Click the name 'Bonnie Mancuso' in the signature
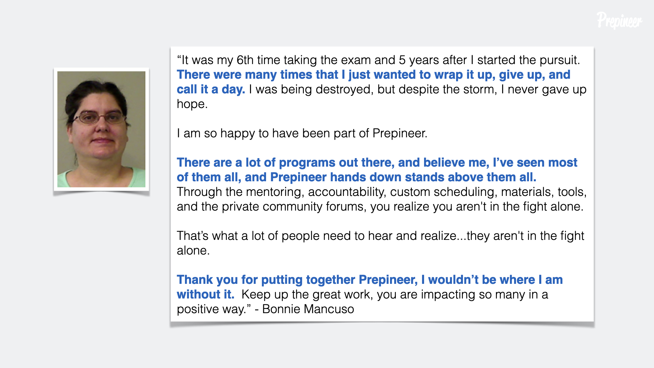 click(308, 309)
